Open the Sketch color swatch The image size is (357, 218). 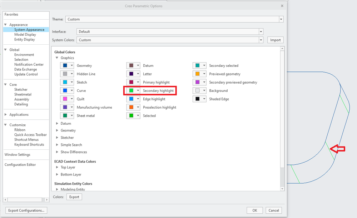[67, 82]
